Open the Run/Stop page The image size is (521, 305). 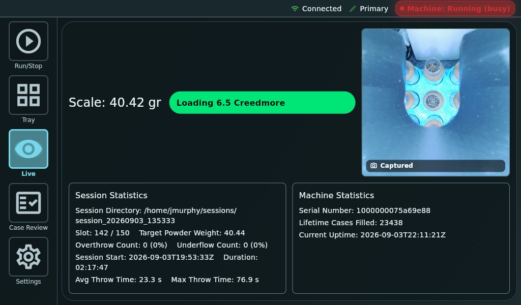28,41
